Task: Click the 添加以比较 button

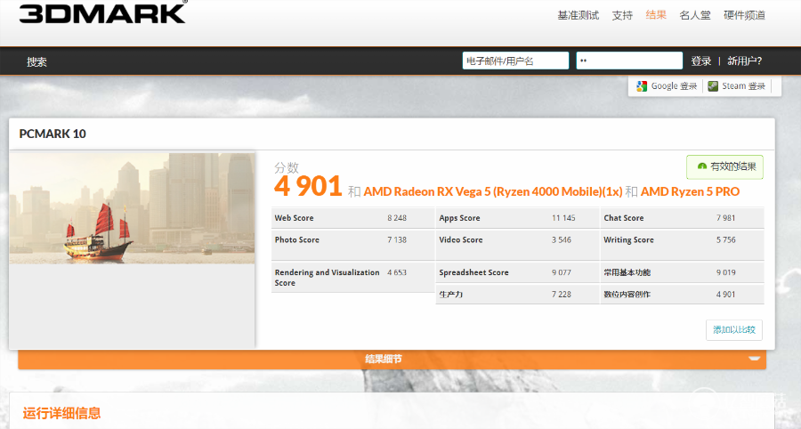Action: [734, 330]
